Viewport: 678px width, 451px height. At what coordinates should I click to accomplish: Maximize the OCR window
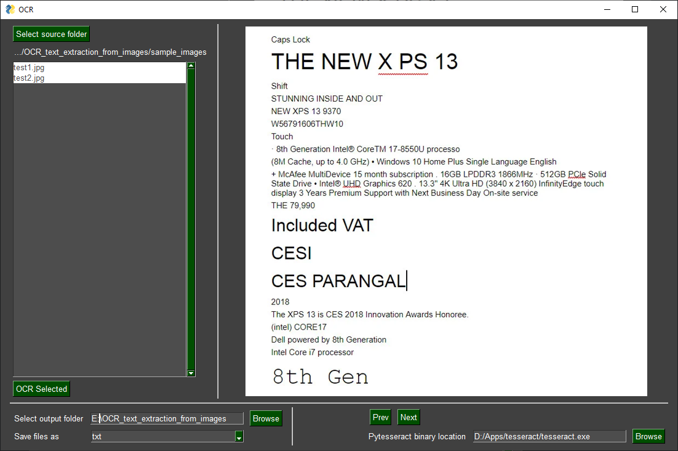click(x=635, y=9)
